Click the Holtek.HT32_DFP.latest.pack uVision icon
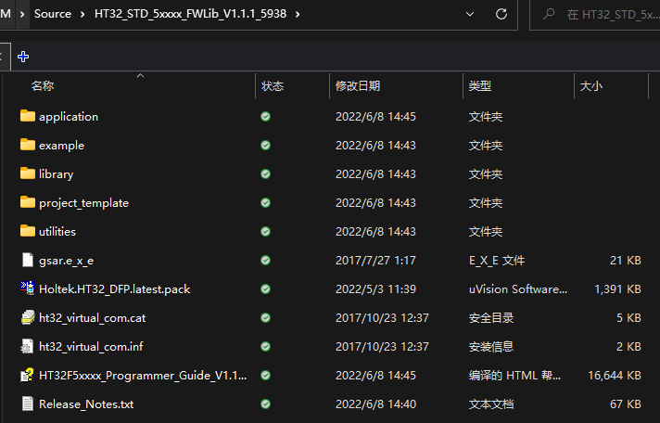Viewport: 660px width, 423px height. pos(28,288)
